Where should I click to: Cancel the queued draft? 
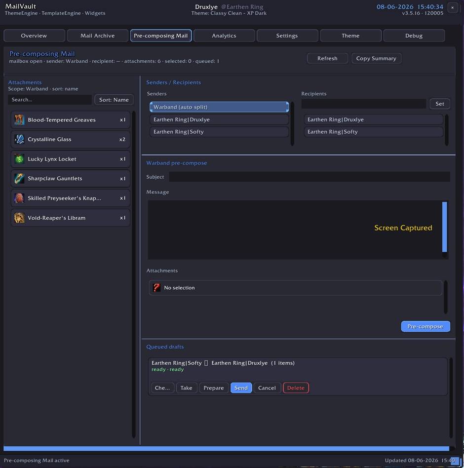click(x=267, y=388)
